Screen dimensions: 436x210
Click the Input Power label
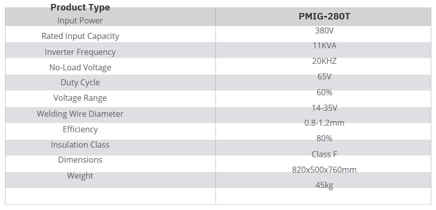pos(80,20)
